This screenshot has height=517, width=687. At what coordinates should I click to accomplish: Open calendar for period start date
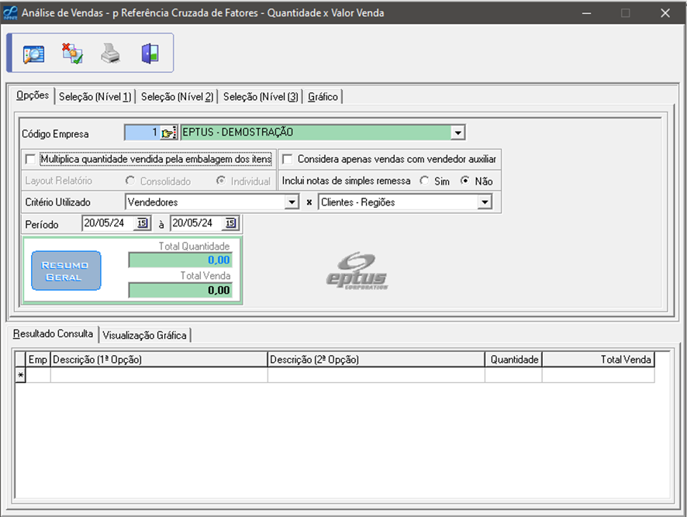pos(142,223)
